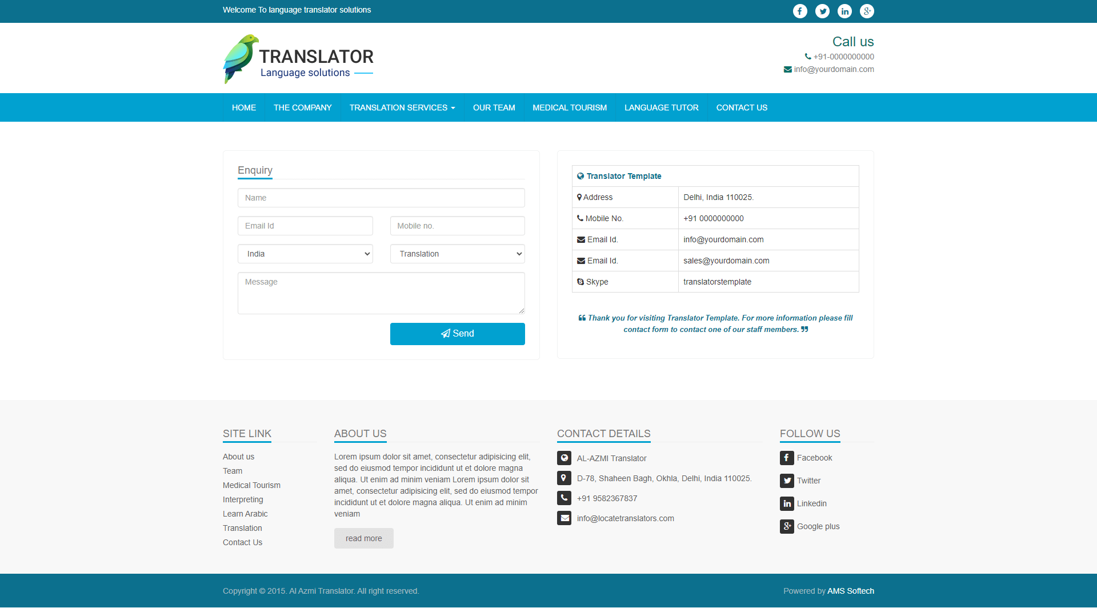Click opening quote icon in thank you message
Screen dimensions: 1097x608
coord(582,318)
